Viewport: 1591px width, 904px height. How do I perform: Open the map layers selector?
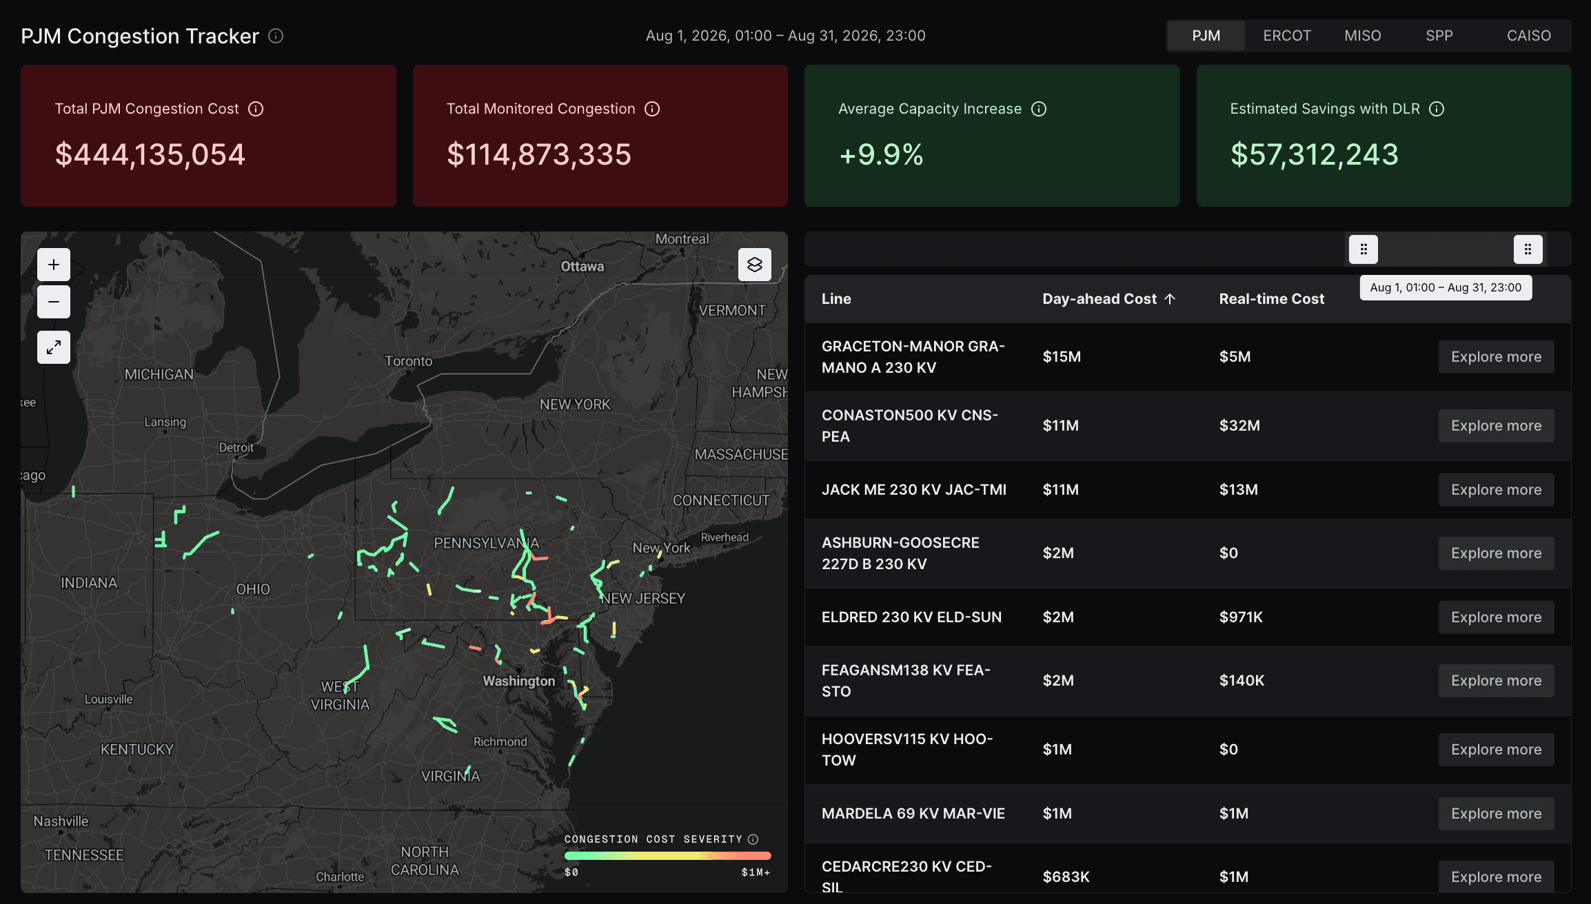point(755,265)
